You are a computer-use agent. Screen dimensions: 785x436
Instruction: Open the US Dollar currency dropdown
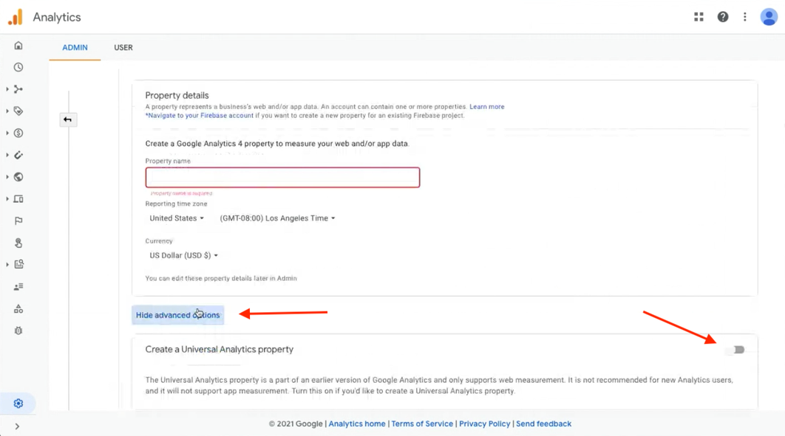point(183,255)
